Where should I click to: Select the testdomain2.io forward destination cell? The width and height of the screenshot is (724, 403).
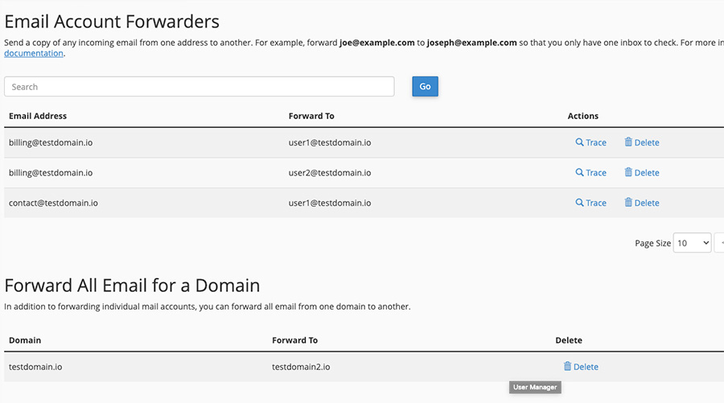301,367
